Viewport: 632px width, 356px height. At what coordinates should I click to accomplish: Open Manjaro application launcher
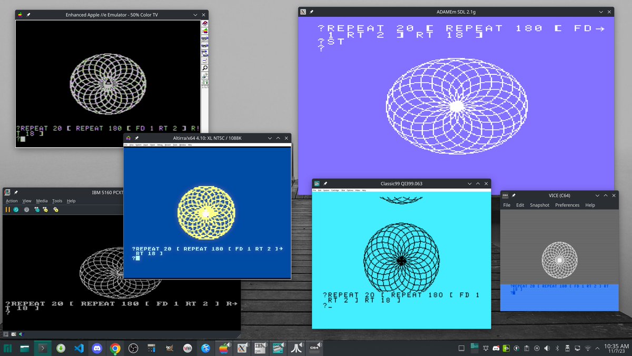point(8,348)
